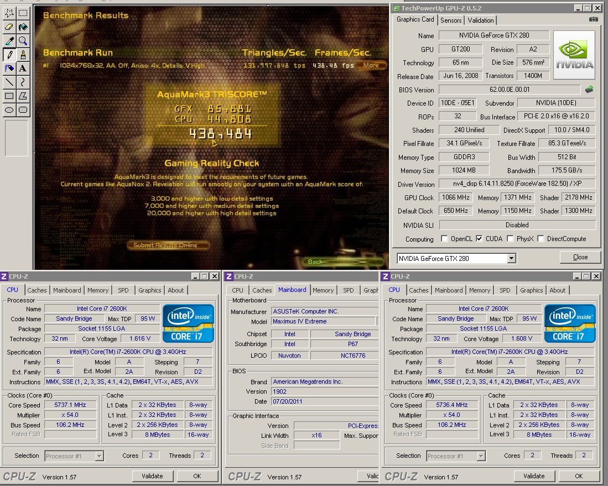The image size is (608, 486).
Task: Activate the Text tool in Paint
Action: pos(23,69)
